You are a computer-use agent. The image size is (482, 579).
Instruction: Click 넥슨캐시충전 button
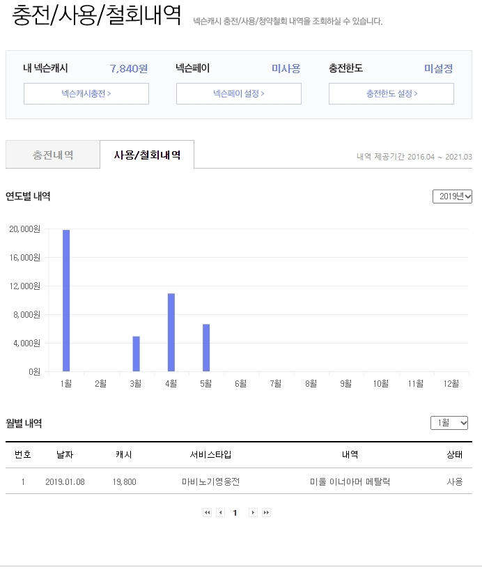click(x=86, y=93)
